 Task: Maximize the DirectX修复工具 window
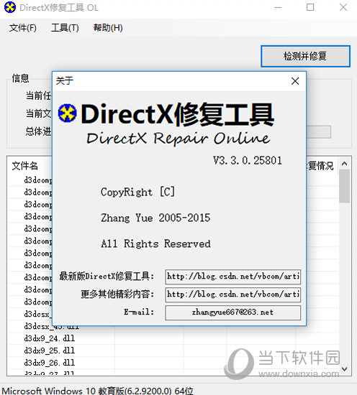pos(310,7)
